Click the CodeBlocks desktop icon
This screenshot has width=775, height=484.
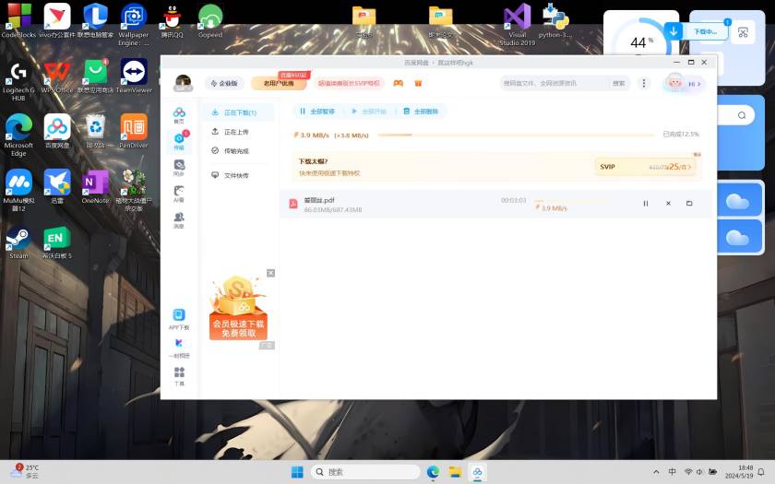(18, 20)
